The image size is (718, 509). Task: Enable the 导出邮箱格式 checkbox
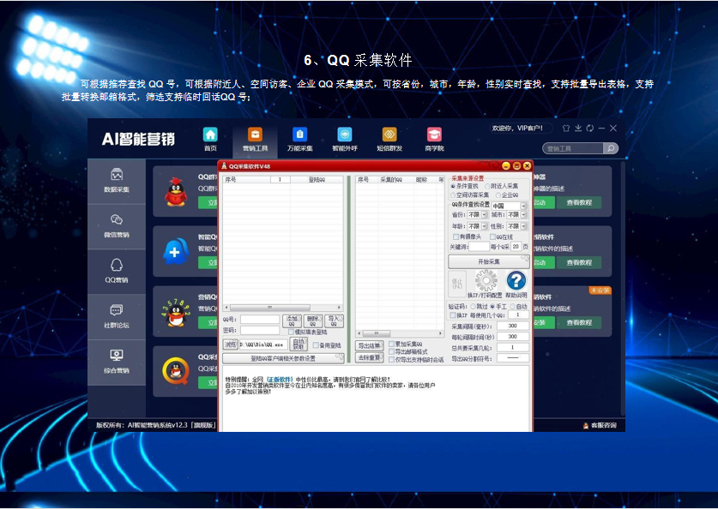click(x=391, y=351)
